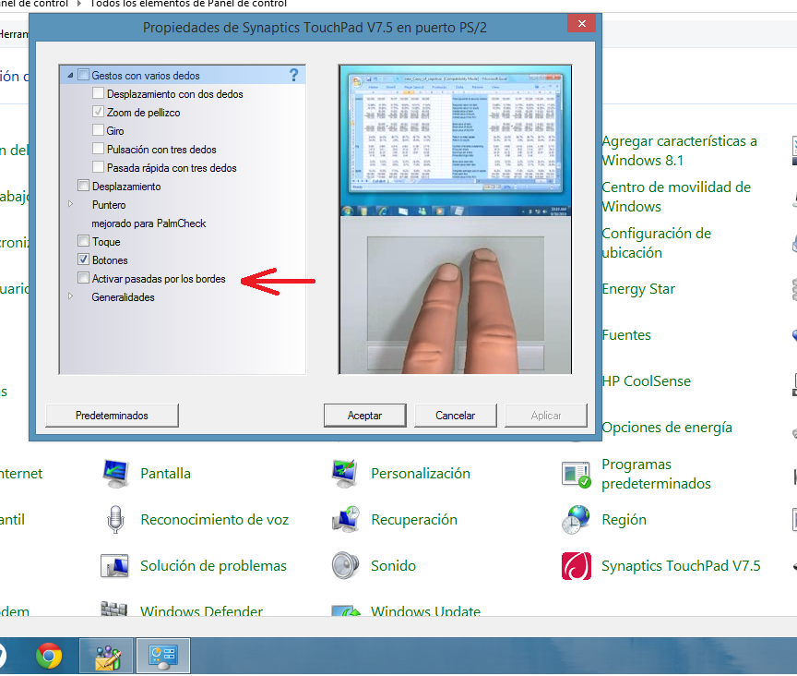Open the Windows Defender wall icon
The width and height of the screenshot is (797, 676).
click(x=113, y=609)
